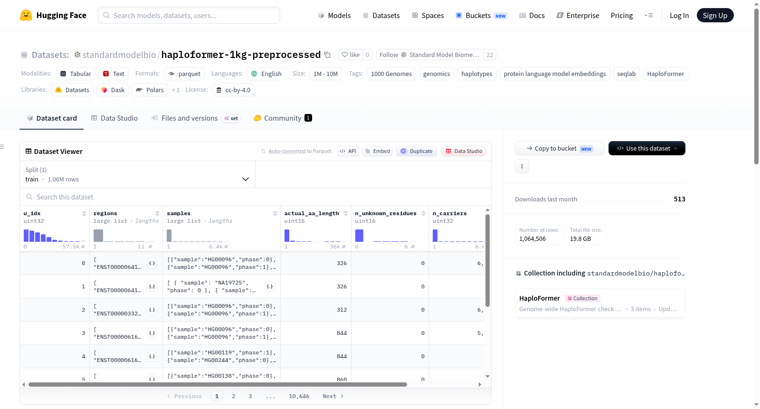Screen dimensions: 760x409
Task: Expand regions JSON for row 3
Action: [x=152, y=333]
